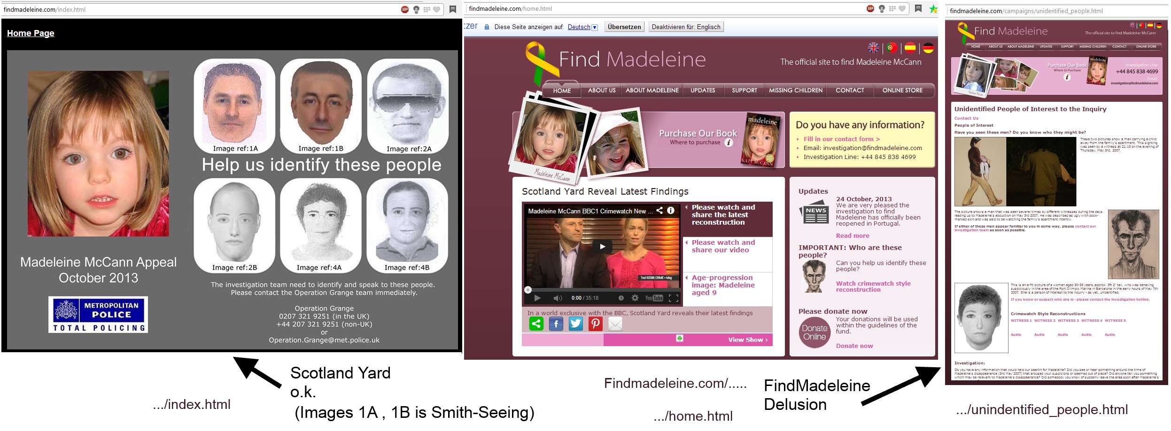This screenshot has width=1171, height=431.
Task: Click the Twitter bird share icon
Action: [x=576, y=324]
